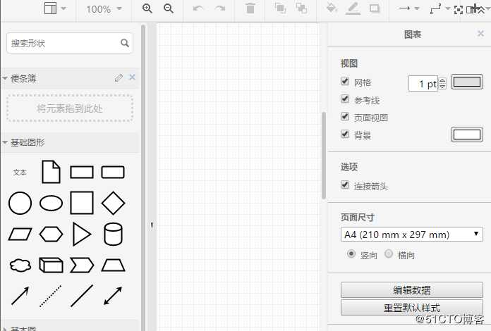
Task: Click the zoom in magnifier
Action: point(147,8)
